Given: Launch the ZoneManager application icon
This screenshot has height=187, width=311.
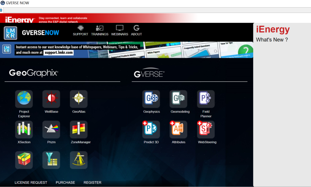Looking at the screenshot, I should 79,129.
